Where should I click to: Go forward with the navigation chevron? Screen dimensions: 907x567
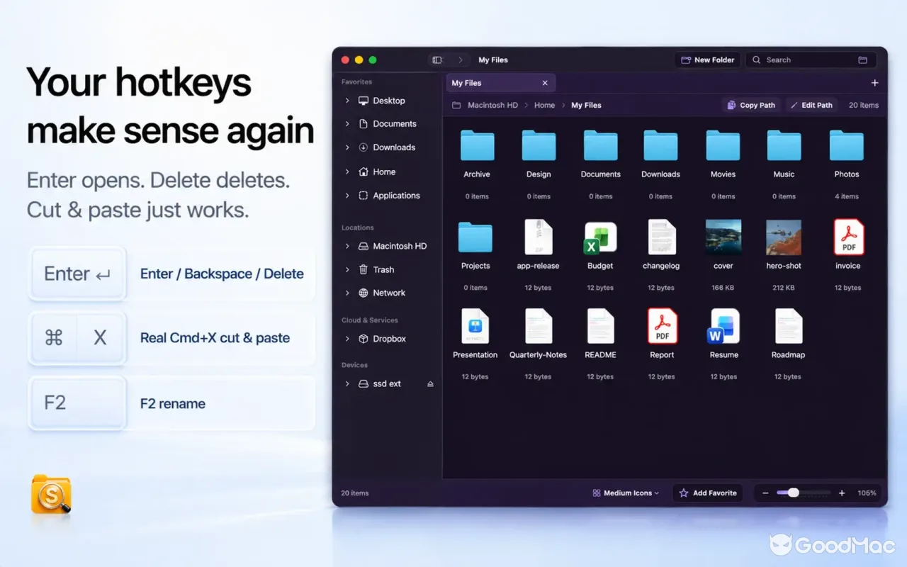[x=461, y=60]
